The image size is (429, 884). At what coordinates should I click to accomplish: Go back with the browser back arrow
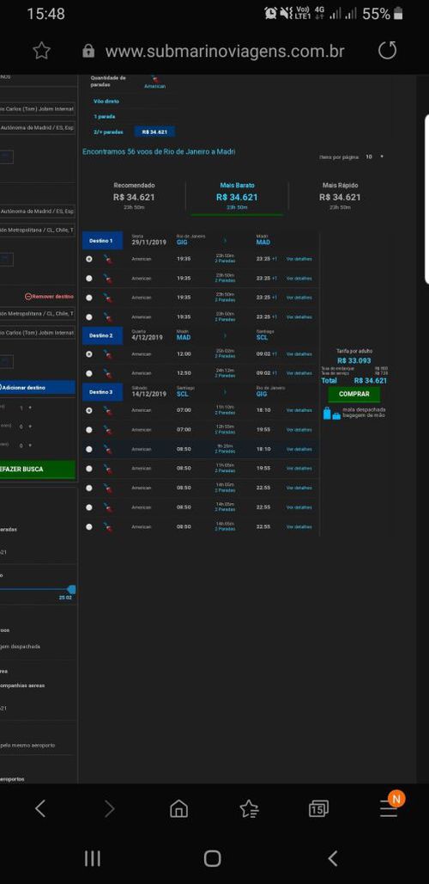[x=40, y=809]
